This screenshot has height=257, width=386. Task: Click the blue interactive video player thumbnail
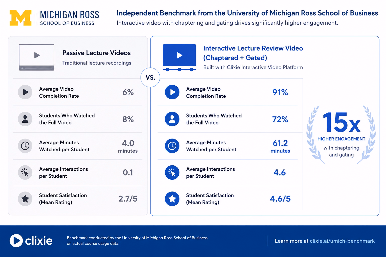point(179,57)
